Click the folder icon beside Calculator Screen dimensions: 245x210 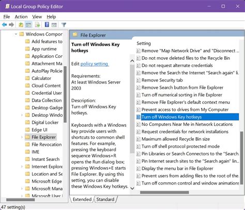coord(27,78)
